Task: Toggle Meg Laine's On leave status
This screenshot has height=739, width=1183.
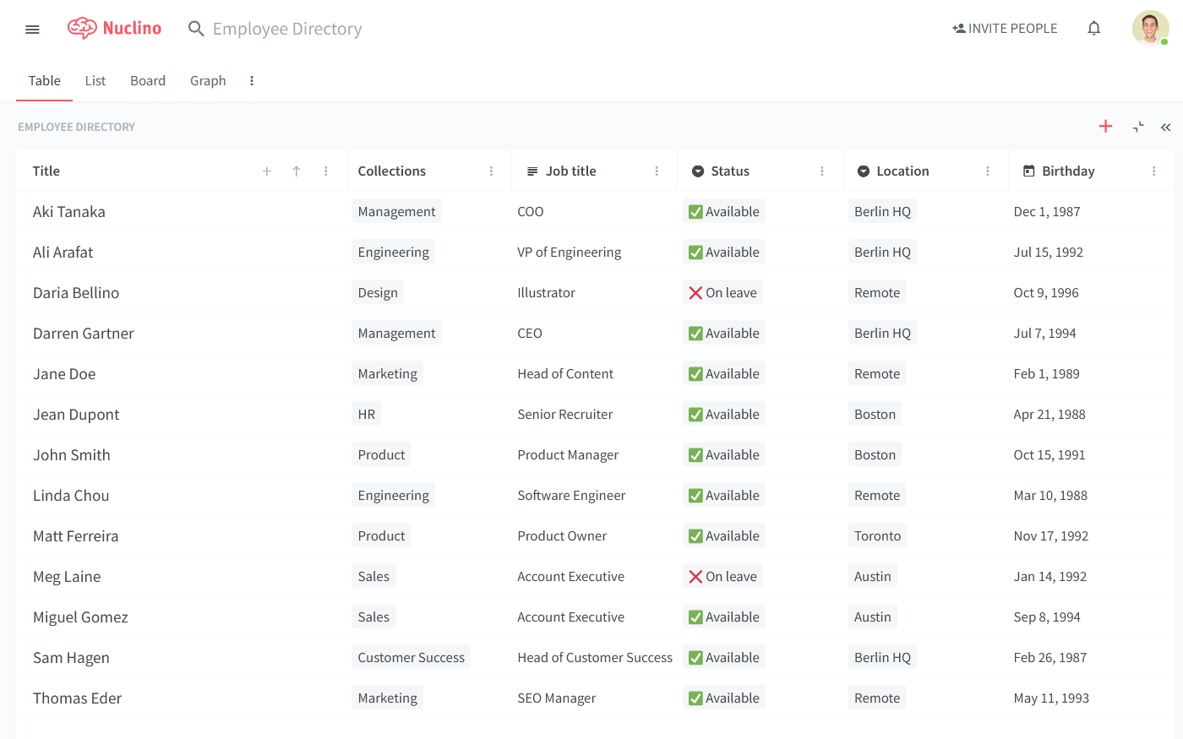Action: coord(722,577)
